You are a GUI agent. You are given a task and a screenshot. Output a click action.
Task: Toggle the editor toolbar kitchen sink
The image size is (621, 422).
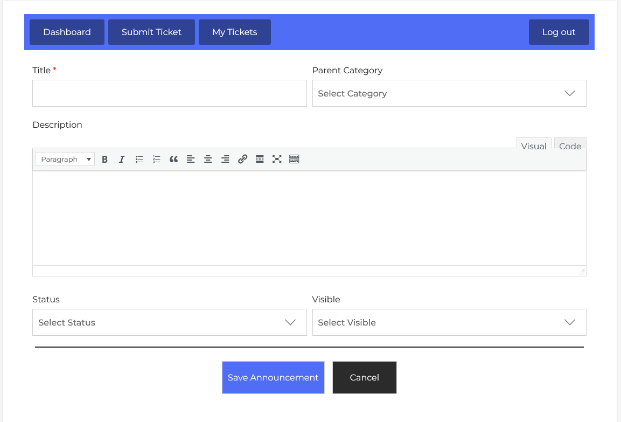pyautogui.click(x=294, y=159)
